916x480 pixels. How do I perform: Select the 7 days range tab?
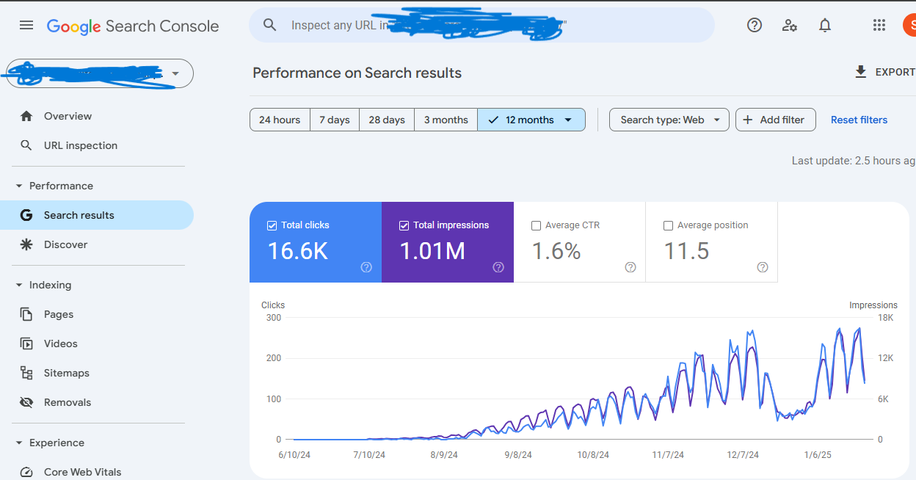click(335, 120)
